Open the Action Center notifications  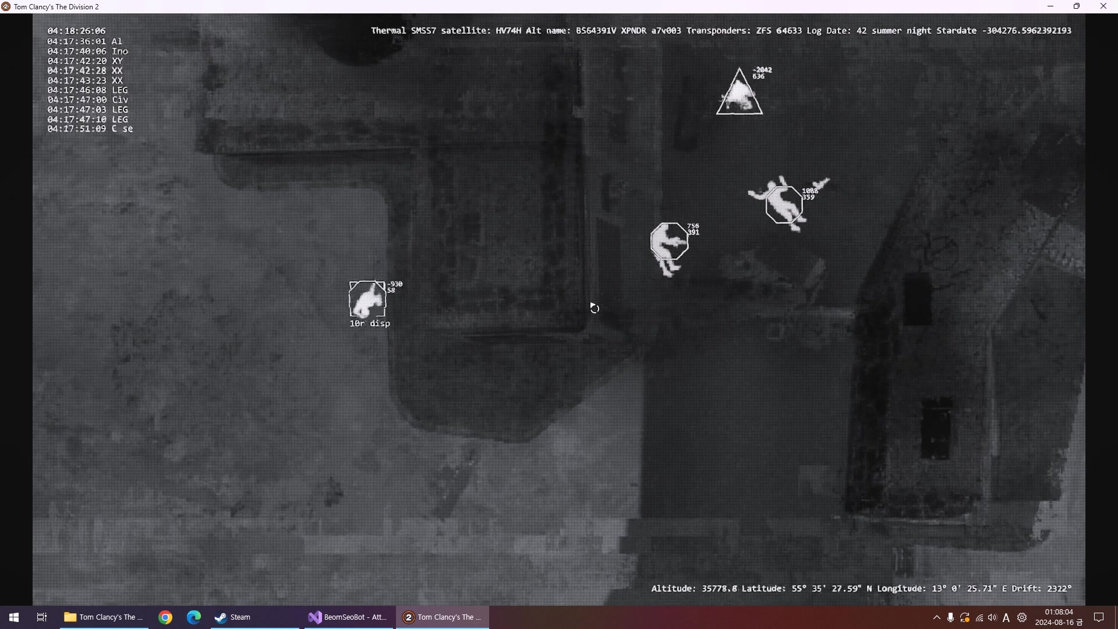pyautogui.click(x=1099, y=617)
